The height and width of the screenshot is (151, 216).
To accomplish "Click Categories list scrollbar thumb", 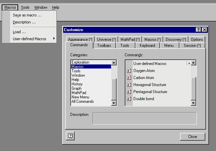I will 114,89.
